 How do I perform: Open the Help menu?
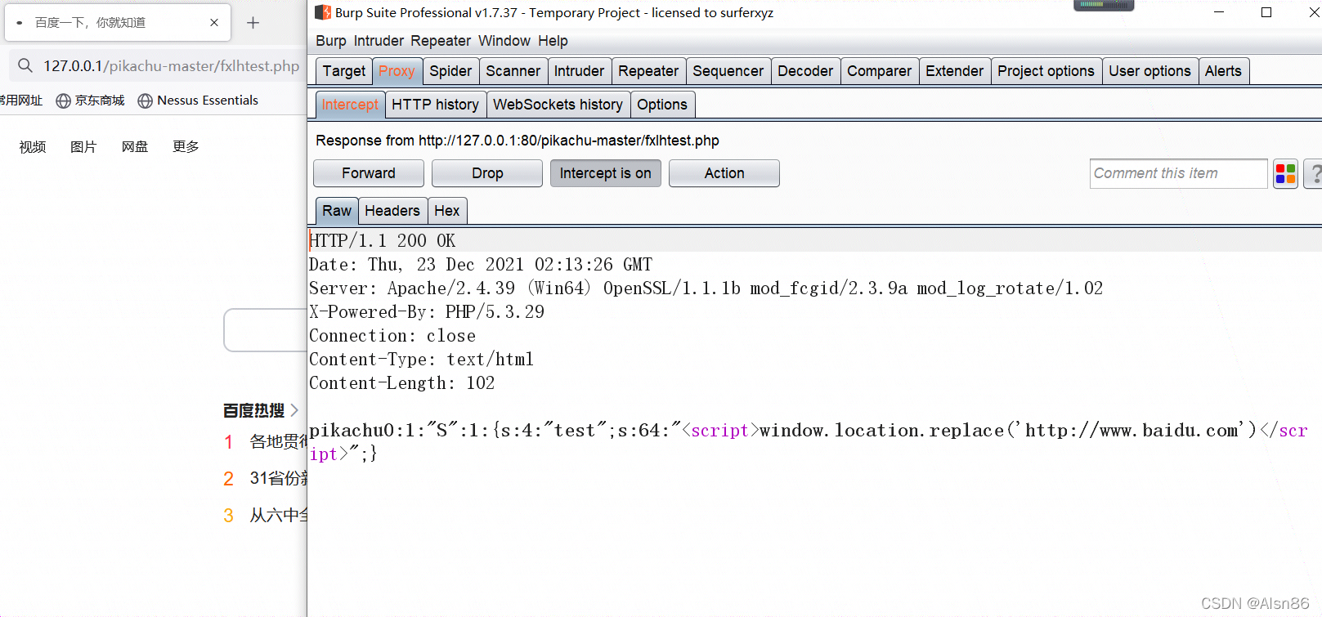click(x=553, y=41)
